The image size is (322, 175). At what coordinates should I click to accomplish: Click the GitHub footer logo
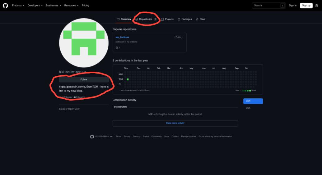[x=92, y=137]
